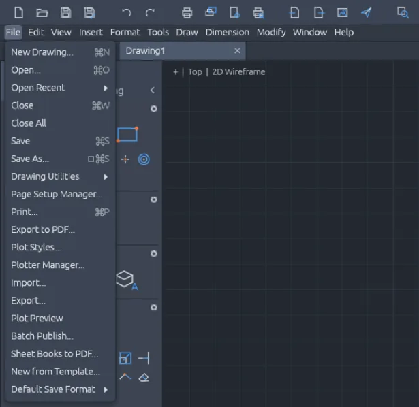Open Plot Styles... entry
The image size is (419, 407).
(x=60, y=248)
